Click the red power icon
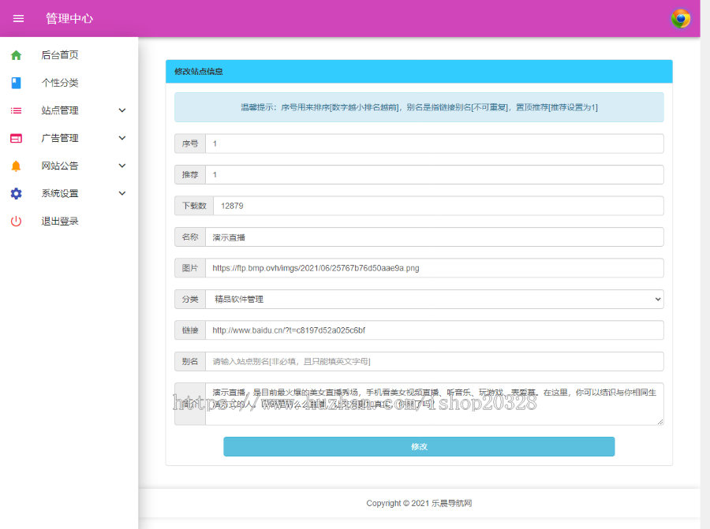The image size is (710, 529). (17, 222)
